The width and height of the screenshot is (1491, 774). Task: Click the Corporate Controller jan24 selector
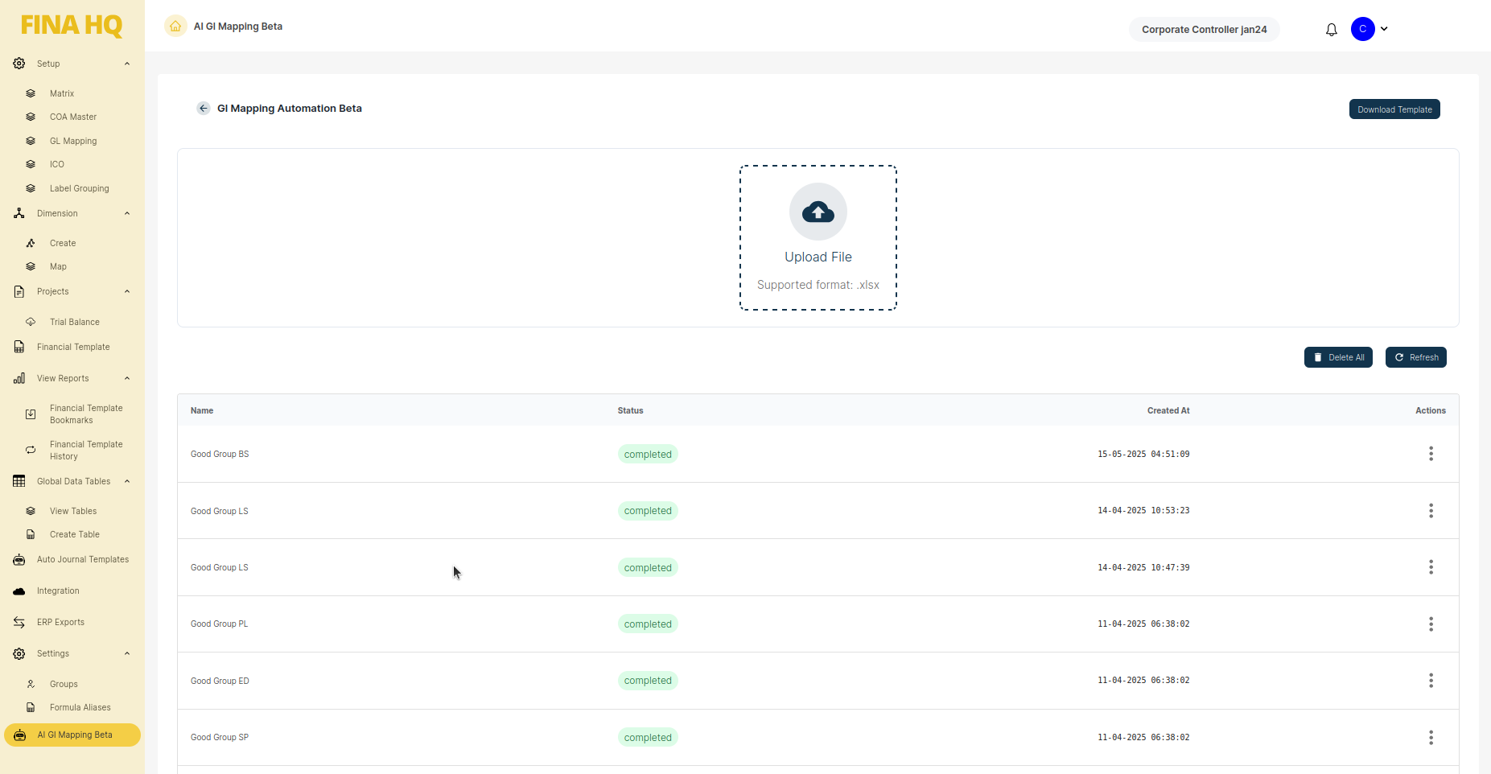pyautogui.click(x=1204, y=30)
